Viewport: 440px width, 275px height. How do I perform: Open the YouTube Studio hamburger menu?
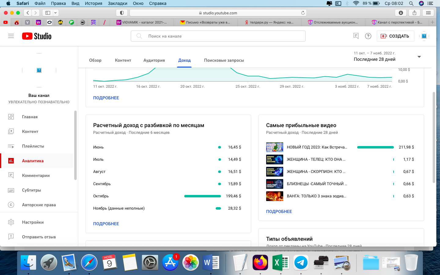coord(11,36)
